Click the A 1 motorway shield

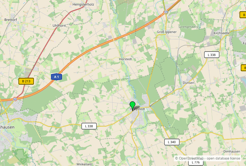pyautogui.click(x=56, y=77)
